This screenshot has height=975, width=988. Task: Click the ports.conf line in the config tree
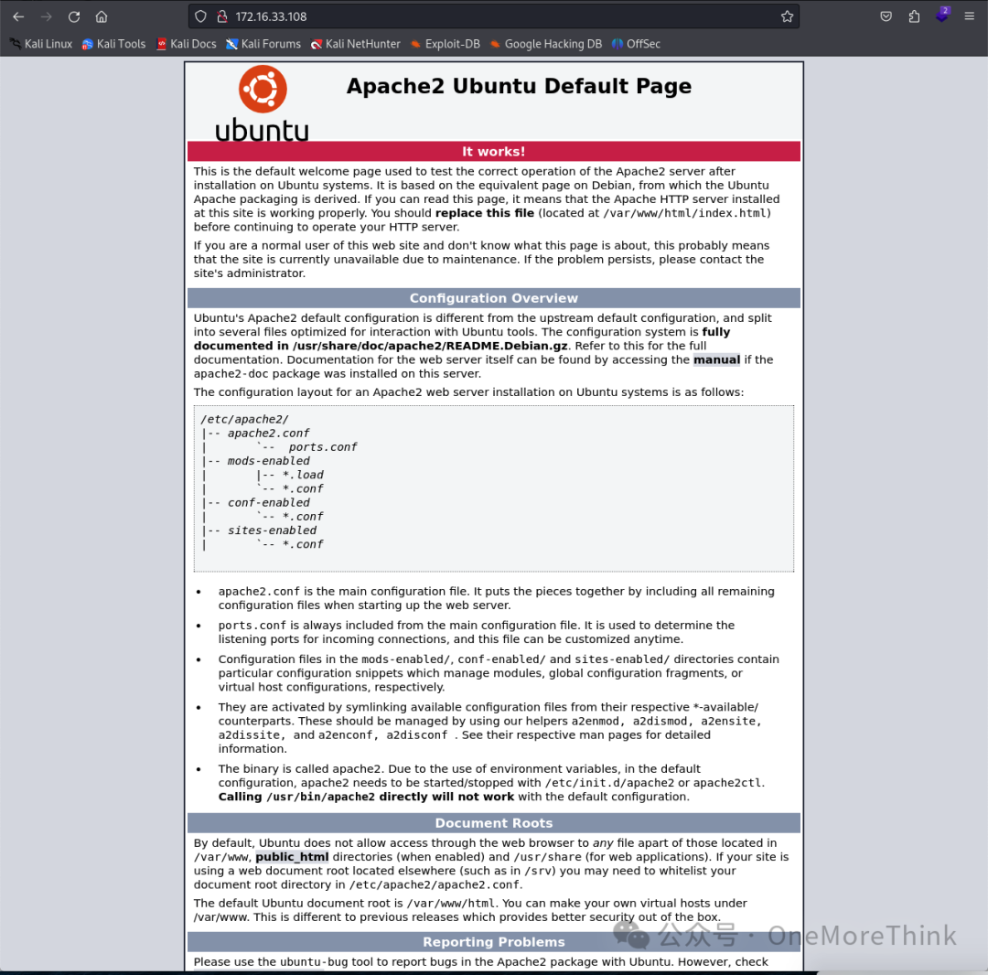pyautogui.click(x=323, y=447)
